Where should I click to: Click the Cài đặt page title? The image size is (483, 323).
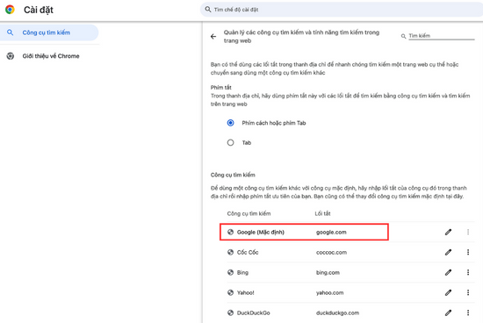point(39,10)
